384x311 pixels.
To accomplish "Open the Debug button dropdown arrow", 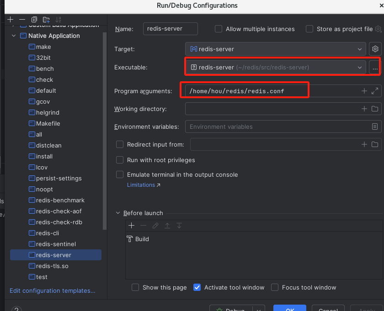I will click(x=259, y=309).
